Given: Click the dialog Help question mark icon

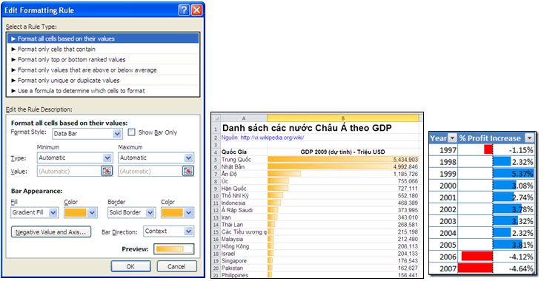Looking at the screenshot, I should pos(184,10).
